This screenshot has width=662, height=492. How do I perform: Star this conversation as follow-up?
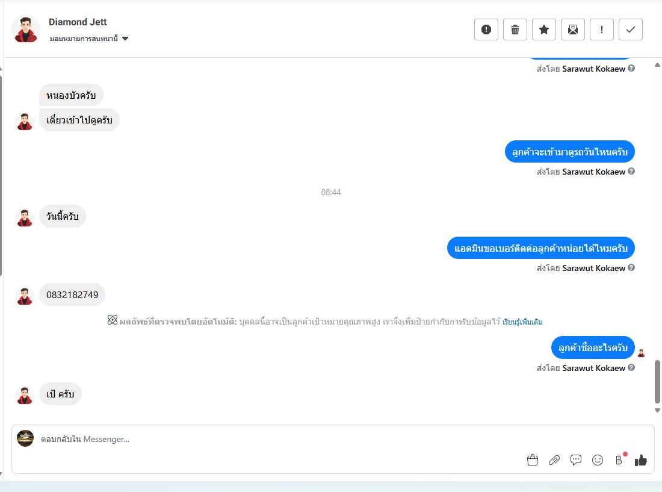click(x=544, y=30)
